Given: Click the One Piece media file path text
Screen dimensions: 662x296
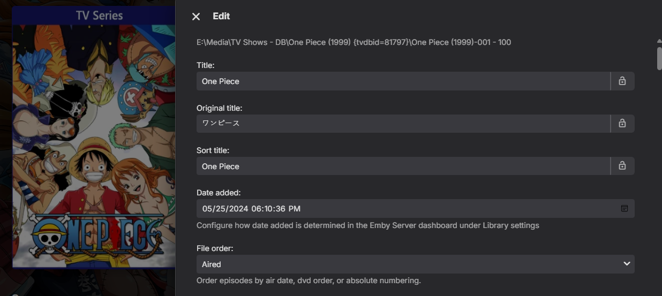Looking at the screenshot, I should coord(353,42).
